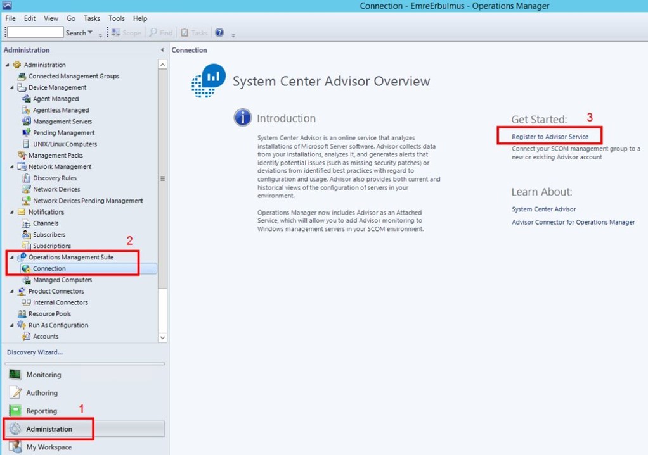Collapse the Network Management node
648x455 pixels.
[x=11, y=166]
